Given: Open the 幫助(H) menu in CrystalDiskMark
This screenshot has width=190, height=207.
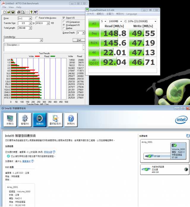Looking at the screenshot, I should [120, 14].
